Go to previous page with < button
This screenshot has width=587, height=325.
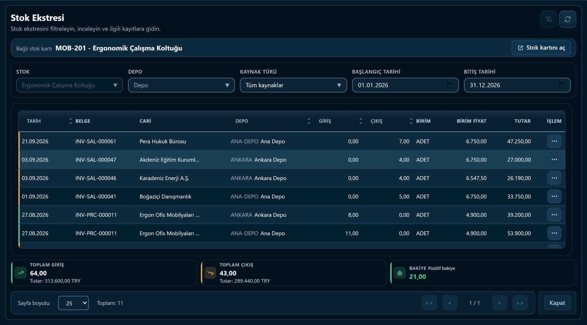pos(450,303)
